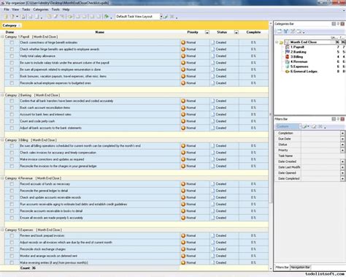Click the blue second icon in Categories Bar toolbar

click(286, 31)
